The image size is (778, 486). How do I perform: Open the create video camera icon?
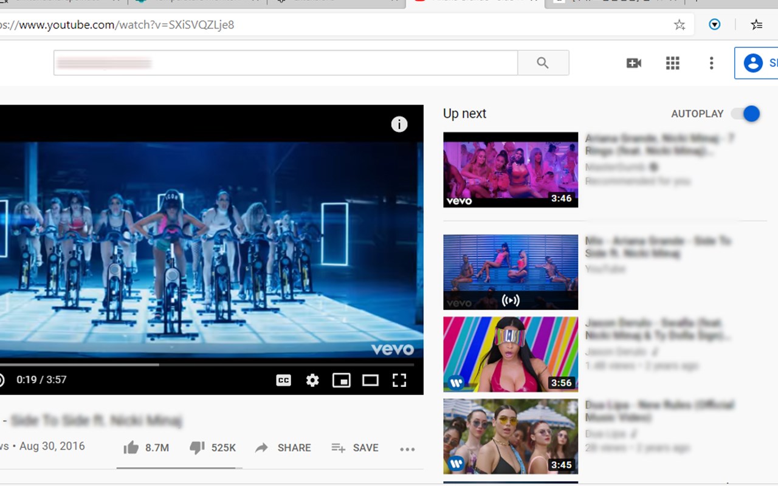(x=634, y=63)
